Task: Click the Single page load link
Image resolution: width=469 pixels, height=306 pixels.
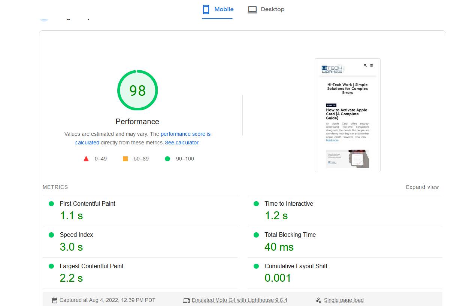Action: coord(344,300)
